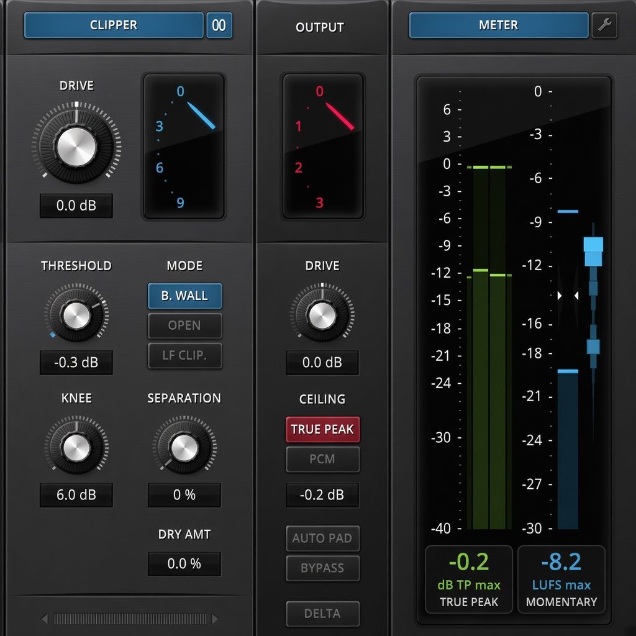Image resolution: width=636 pixels, height=636 pixels.
Task: Click the output DRIVE knob
Action: (x=322, y=315)
